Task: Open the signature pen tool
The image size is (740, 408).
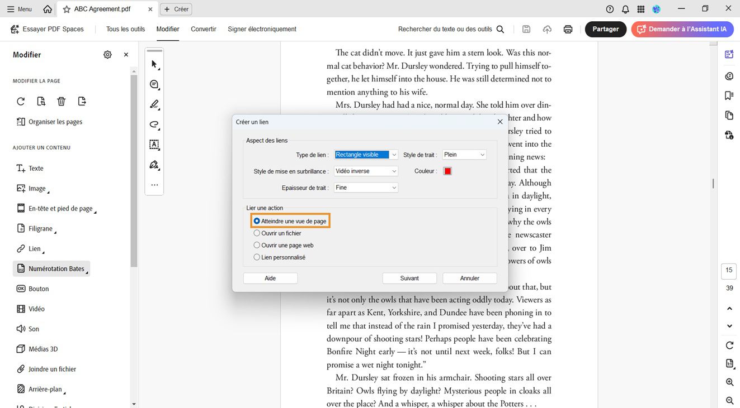Action: point(154,165)
